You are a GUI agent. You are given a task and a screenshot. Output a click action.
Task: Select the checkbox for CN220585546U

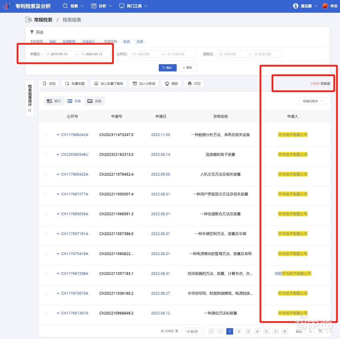click(x=46, y=154)
